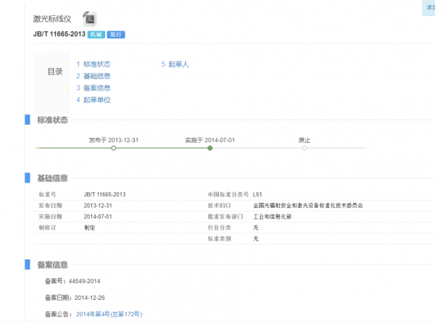This screenshot has width=435, height=326.
Task: Jump to 备案信息 in table of contents
Action: pos(97,88)
